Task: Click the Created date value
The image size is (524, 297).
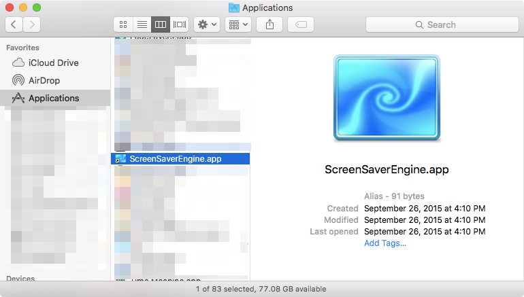Action: click(425, 209)
